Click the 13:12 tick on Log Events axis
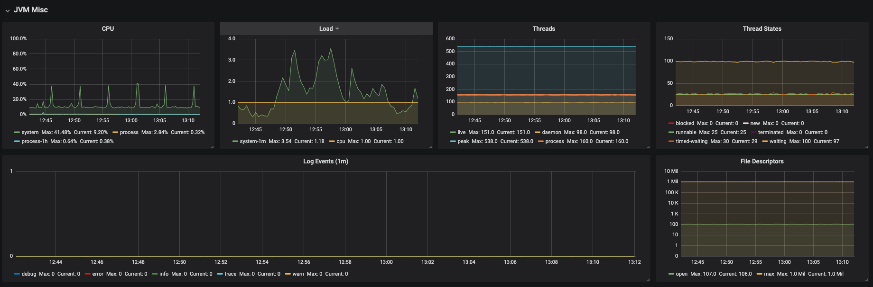 (634, 262)
